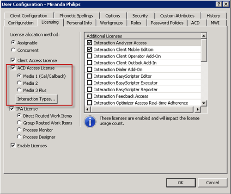Check Interaction Client Outlook Add-In

(x=90, y=63)
